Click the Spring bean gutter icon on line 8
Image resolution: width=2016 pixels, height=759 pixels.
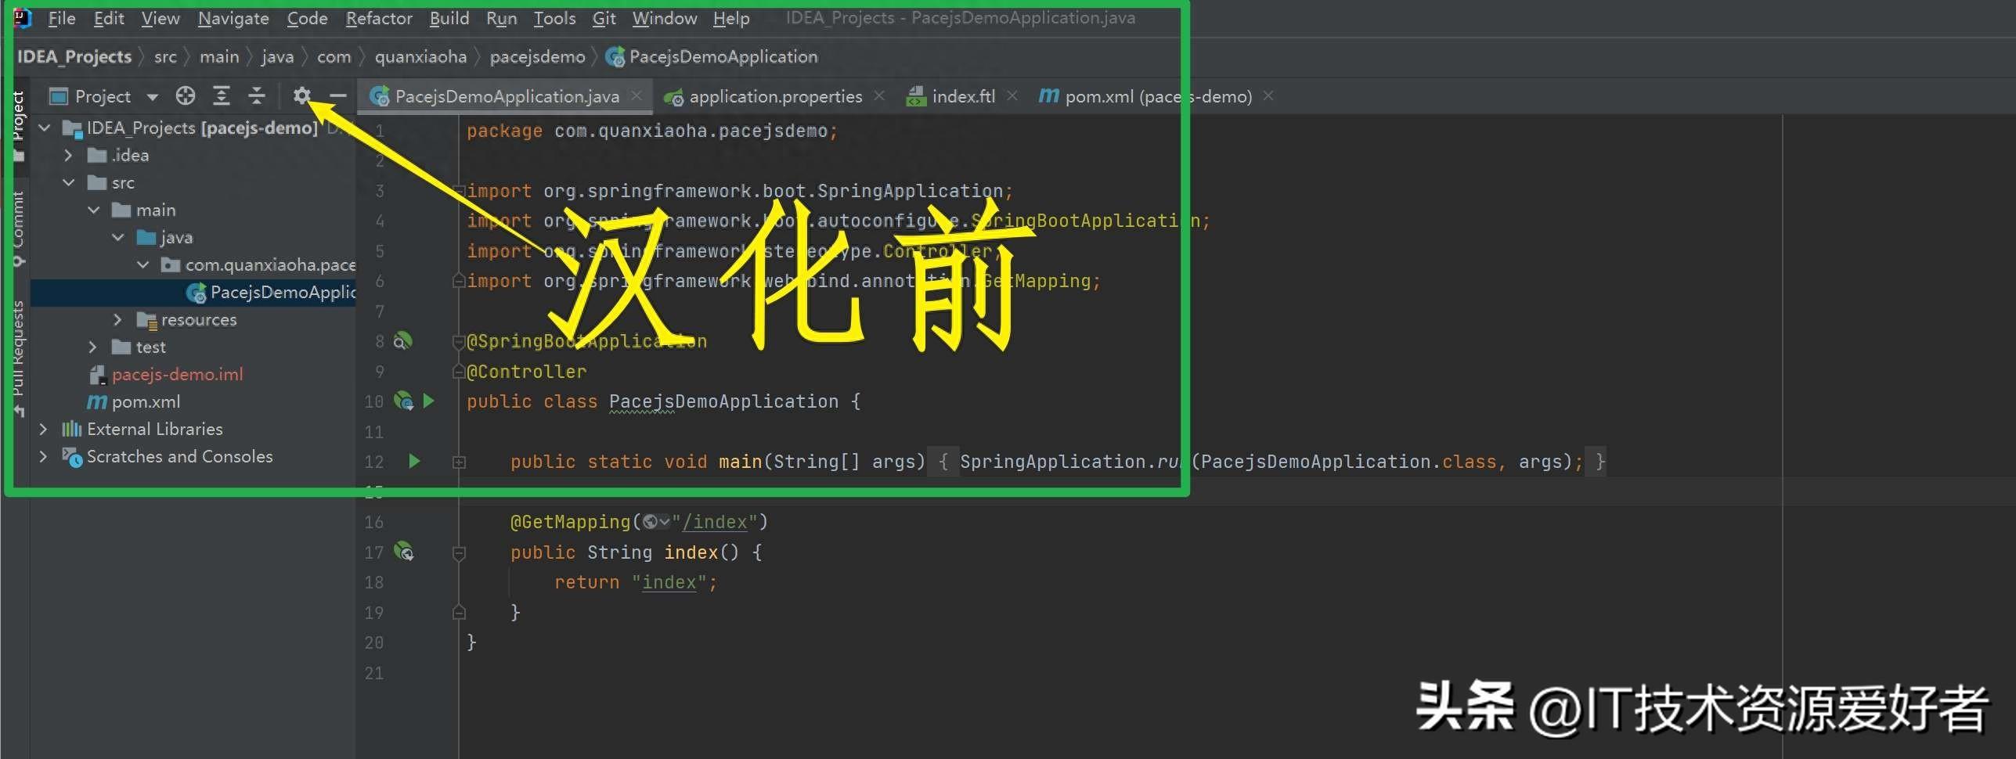[402, 341]
